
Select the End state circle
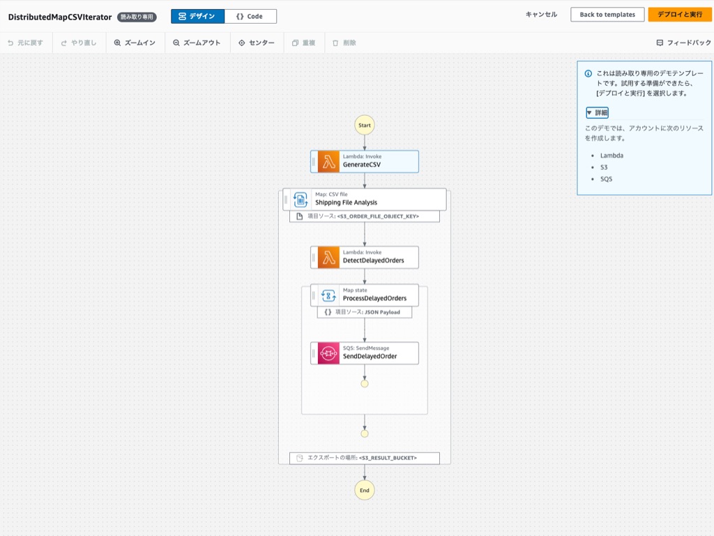point(364,490)
